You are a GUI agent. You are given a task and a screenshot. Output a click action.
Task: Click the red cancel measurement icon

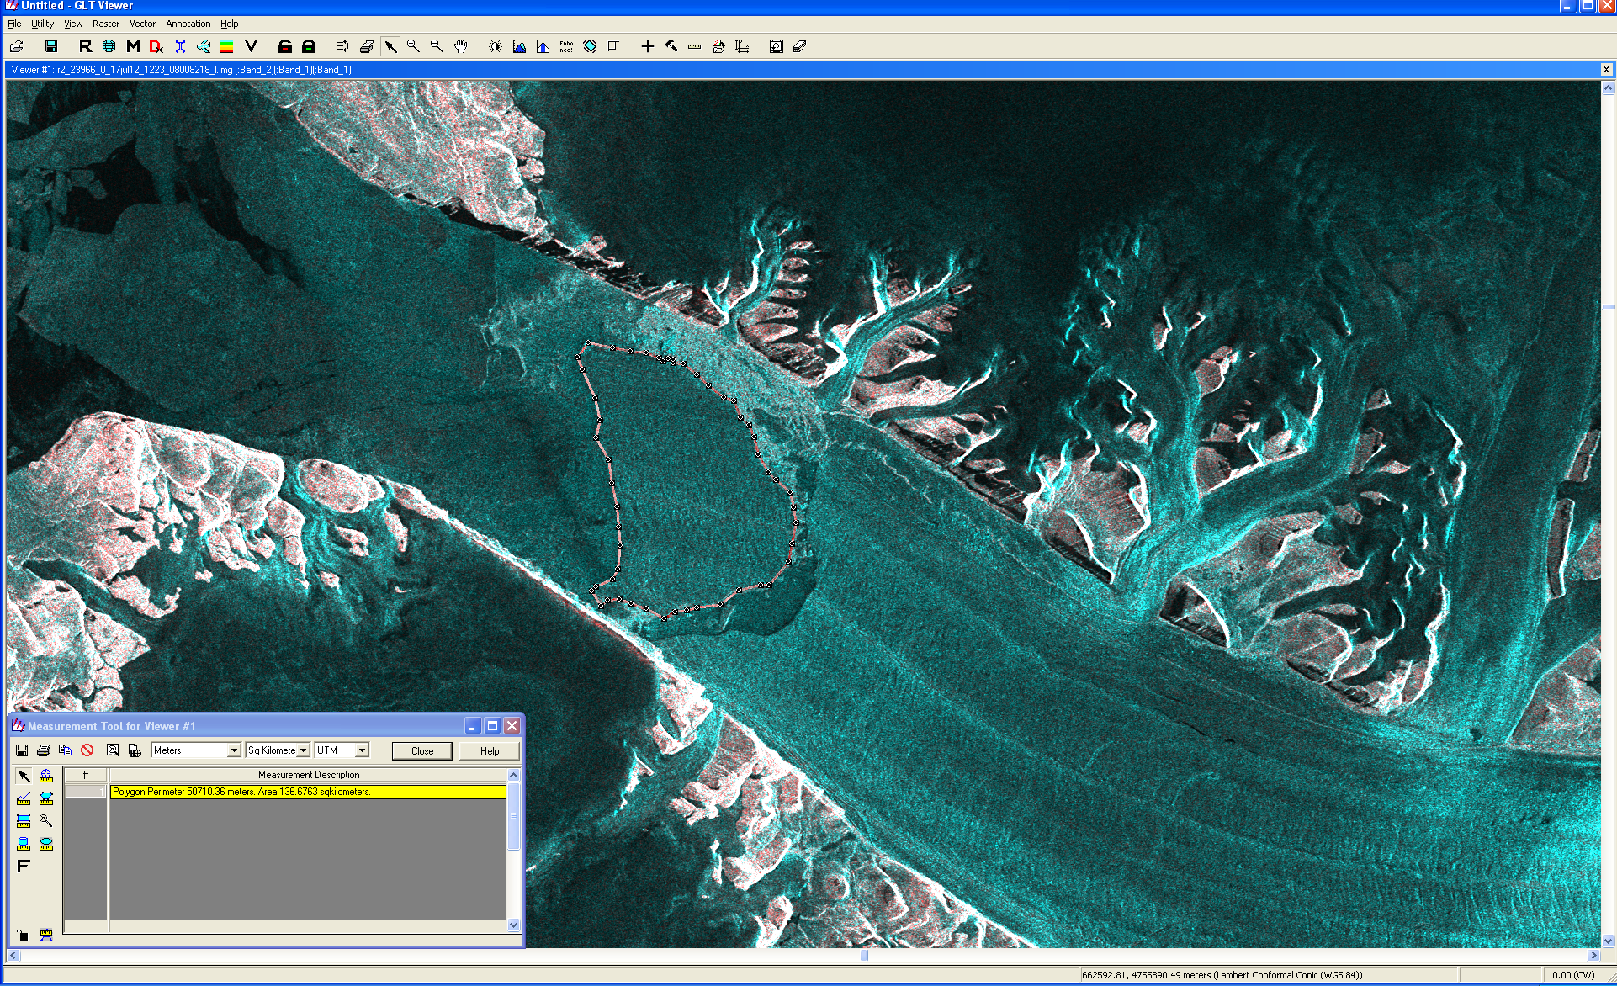(87, 750)
